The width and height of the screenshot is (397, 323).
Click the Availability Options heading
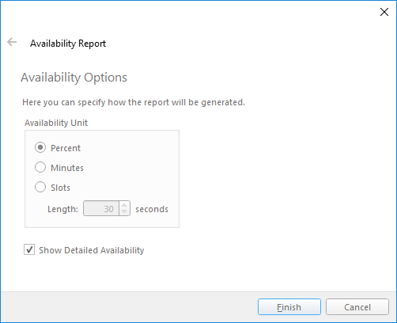pos(74,78)
